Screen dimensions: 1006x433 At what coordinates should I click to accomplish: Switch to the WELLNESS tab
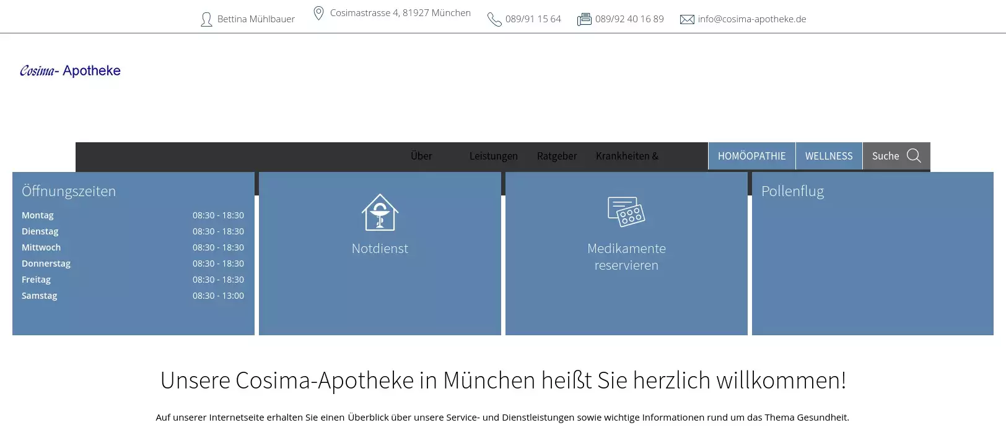tap(828, 156)
